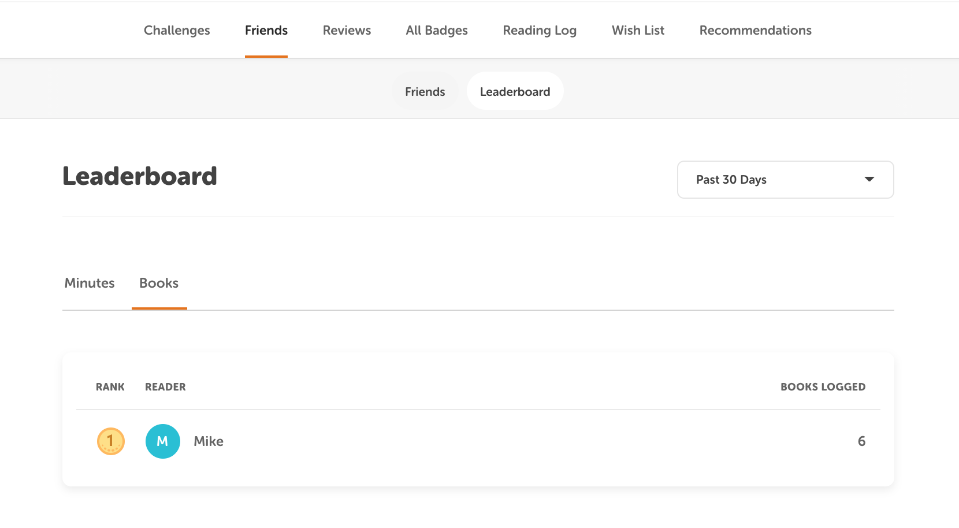View the Recommendations tab
This screenshot has height=528, width=959.
755,30
